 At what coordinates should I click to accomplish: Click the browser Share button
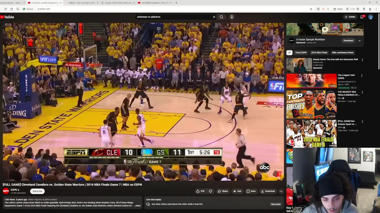coord(338,9)
